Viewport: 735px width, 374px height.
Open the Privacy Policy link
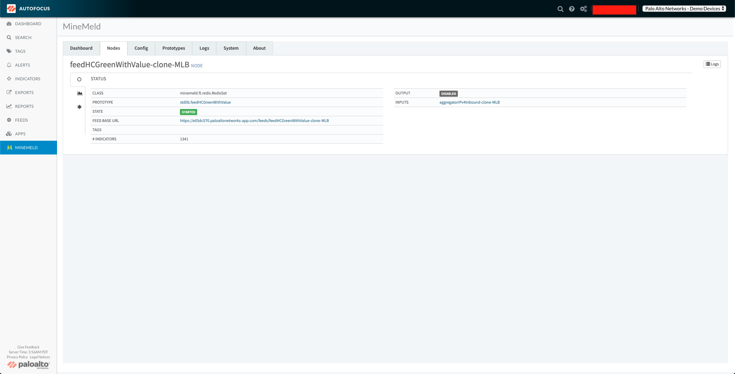pyautogui.click(x=17, y=357)
